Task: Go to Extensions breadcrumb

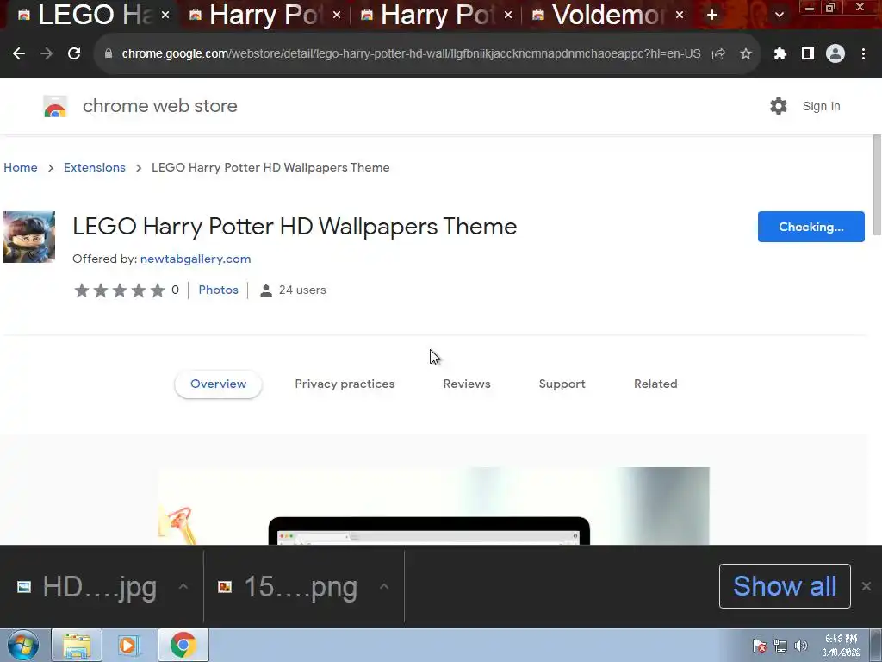Action: pyautogui.click(x=95, y=167)
